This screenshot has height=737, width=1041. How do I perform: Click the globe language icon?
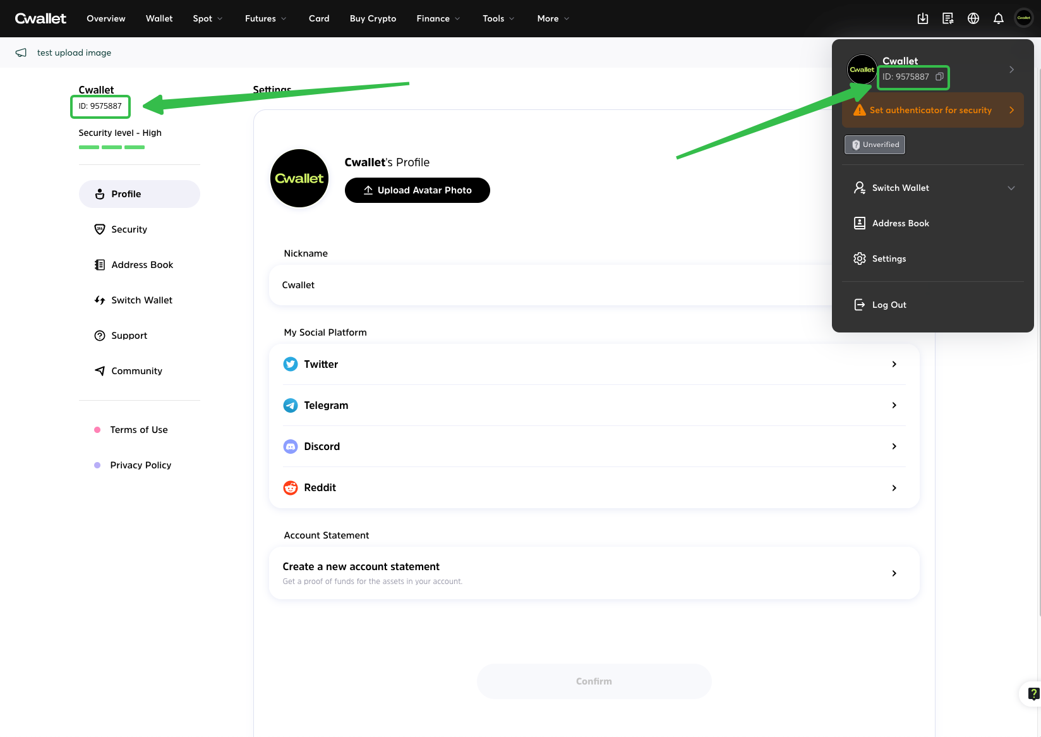click(973, 18)
